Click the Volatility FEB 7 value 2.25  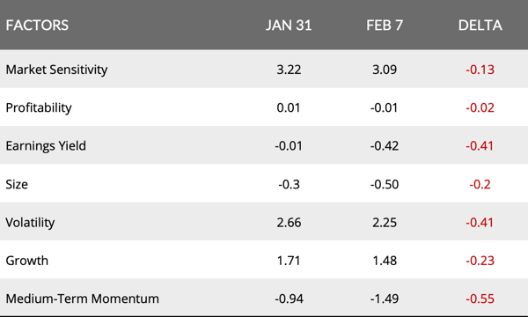(x=385, y=222)
